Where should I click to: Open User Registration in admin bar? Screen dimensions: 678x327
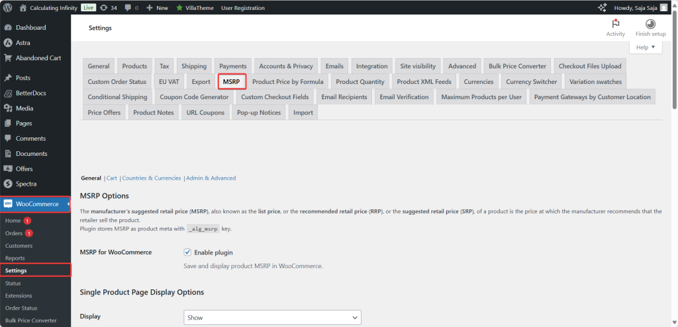click(x=243, y=8)
